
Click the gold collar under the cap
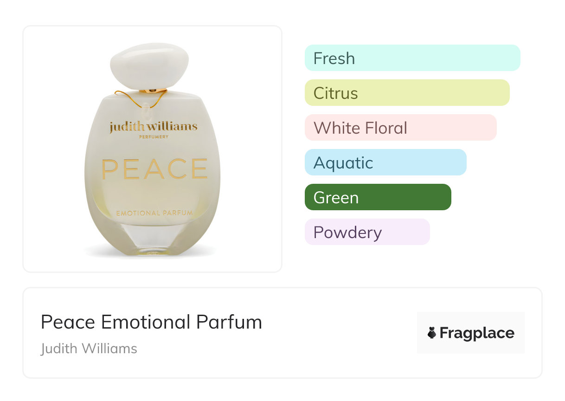[152, 91]
